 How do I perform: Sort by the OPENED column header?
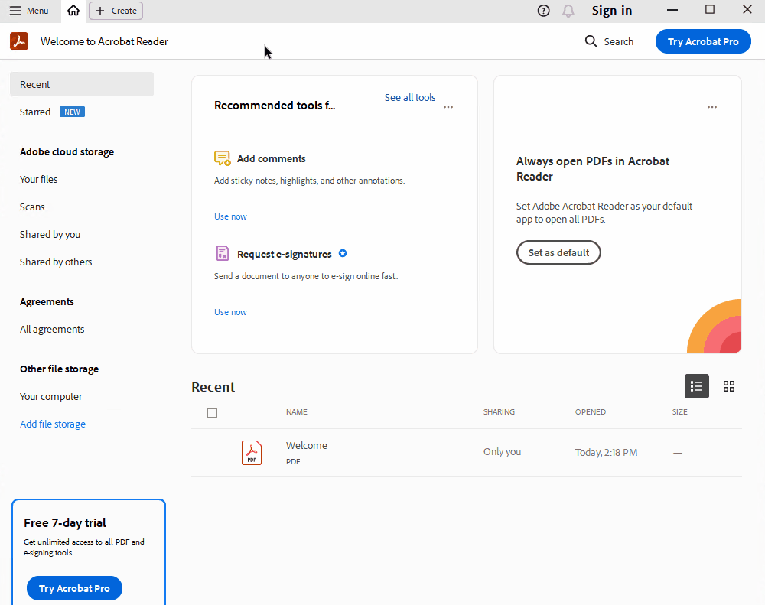click(591, 411)
